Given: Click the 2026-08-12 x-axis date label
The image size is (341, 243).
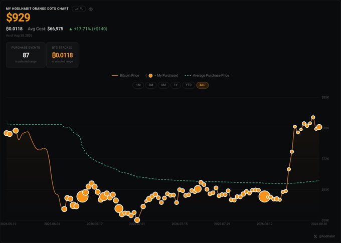Looking at the screenshot, I should [264, 224].
